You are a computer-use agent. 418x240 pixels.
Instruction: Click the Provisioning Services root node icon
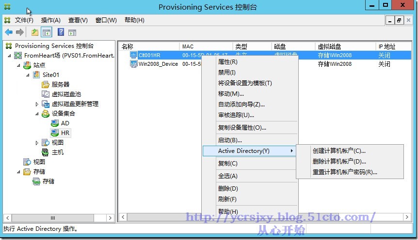9,46
